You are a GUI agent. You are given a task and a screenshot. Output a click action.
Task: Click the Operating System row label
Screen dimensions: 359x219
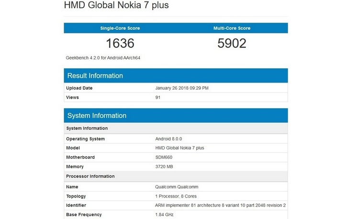pos(85,139)
